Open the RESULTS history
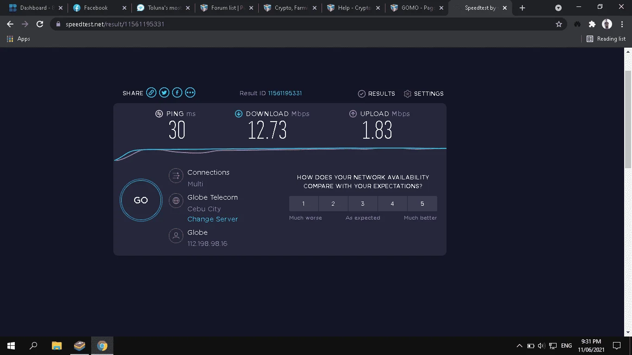 tap(377, 94)
